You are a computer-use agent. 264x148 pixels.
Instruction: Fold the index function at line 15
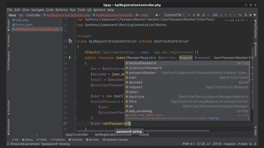pyautogui.click(x=75, y=58)
